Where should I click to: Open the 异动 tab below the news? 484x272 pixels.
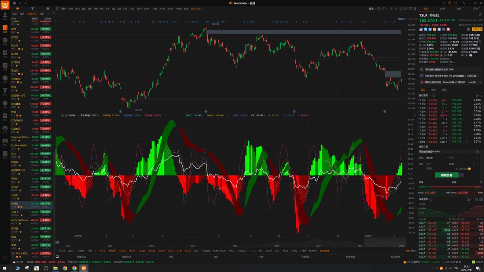[x=444, y=89]
